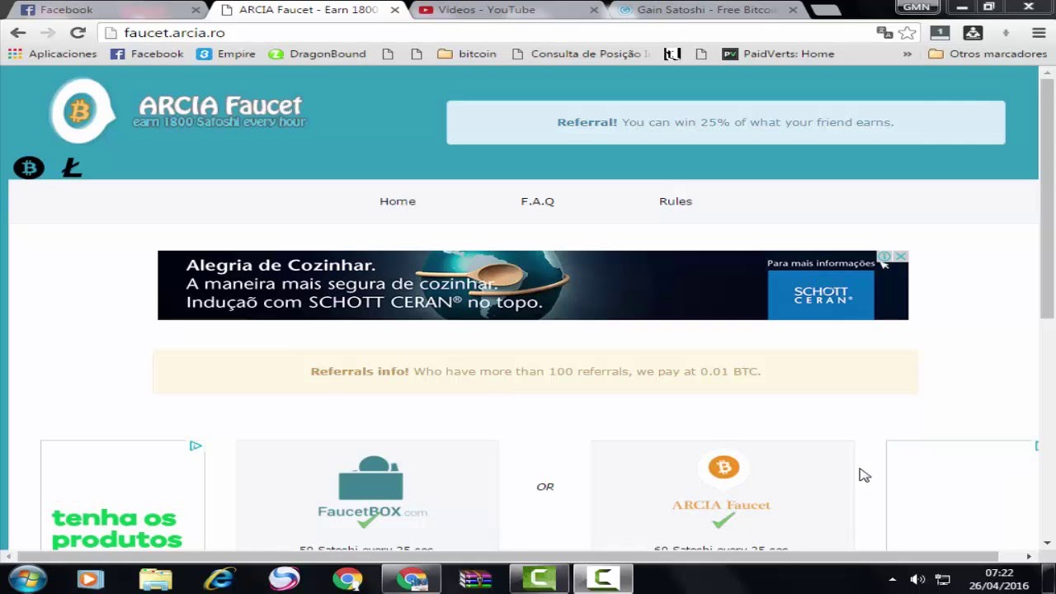Select the Litecoin currency icon
The height and width of the screenshot is (594, 1056).
73,168
